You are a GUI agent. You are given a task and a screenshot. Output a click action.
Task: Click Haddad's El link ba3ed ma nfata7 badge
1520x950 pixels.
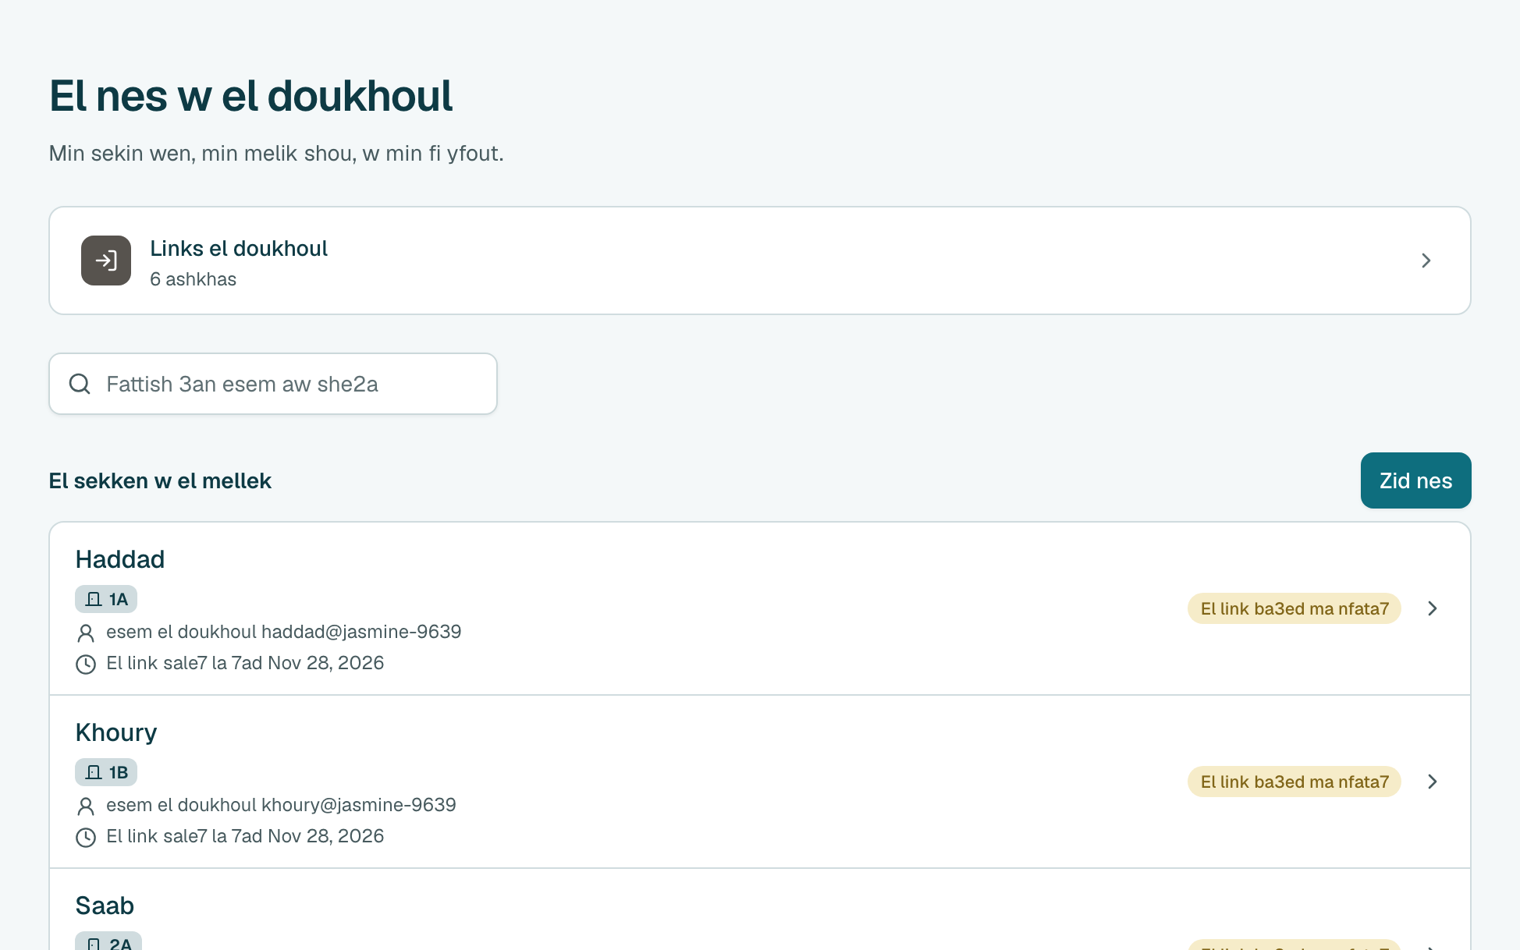pyautogui.click(x=1294, y=608)
